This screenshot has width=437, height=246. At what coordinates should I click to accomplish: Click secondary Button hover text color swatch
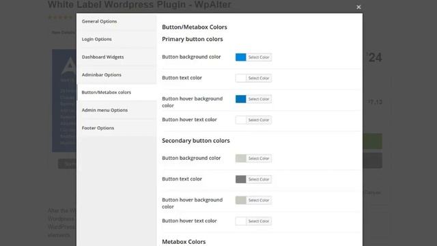click(241, 221)
